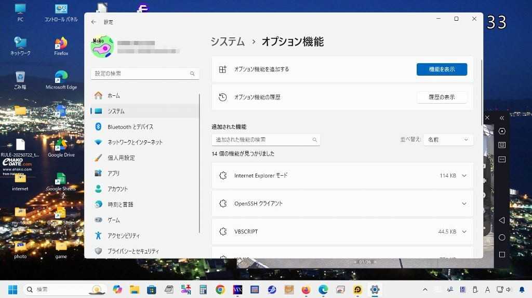
Task: Go to アカウント settings page
Action: 117,189
